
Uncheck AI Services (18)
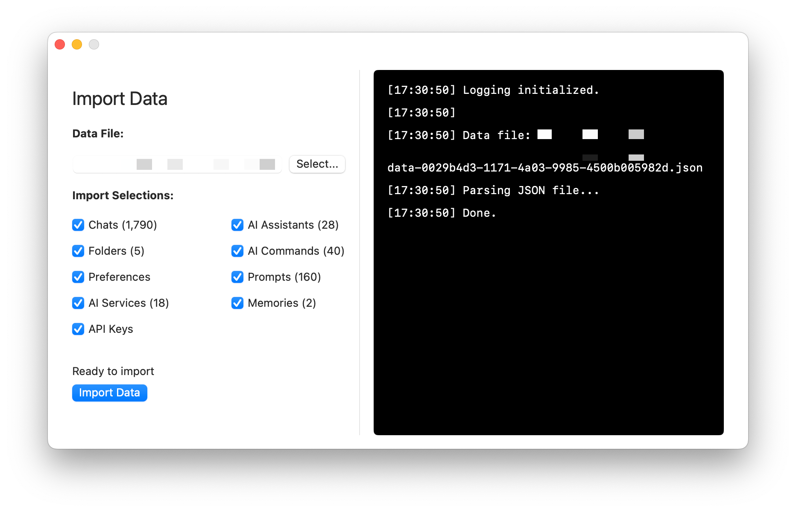[78, 303]
